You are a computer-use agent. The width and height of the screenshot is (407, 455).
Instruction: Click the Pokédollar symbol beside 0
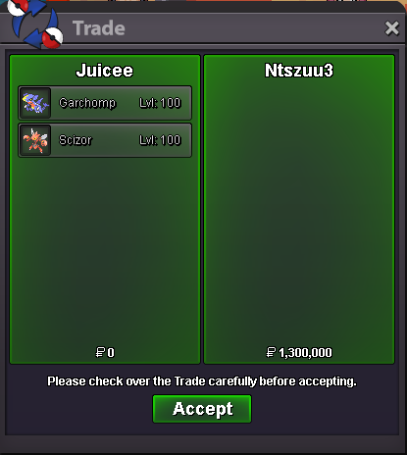[100, 352]
